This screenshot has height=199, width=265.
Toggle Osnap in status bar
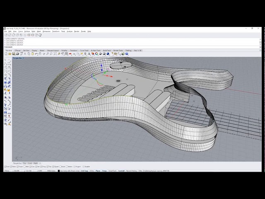104,171
